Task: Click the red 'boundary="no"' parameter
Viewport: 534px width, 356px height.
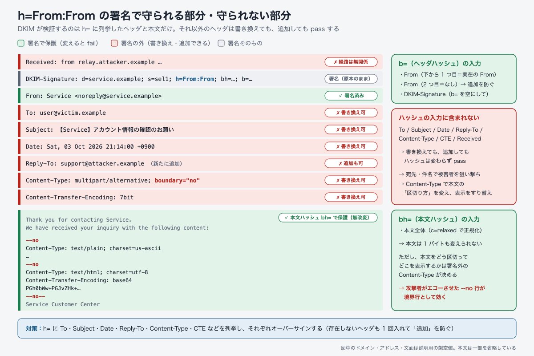Action: (x=177, y=180)
